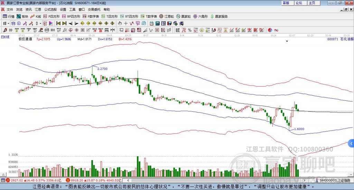Open the 文件 menu
The height and width of the screenshot is (190, 354).
10,9
